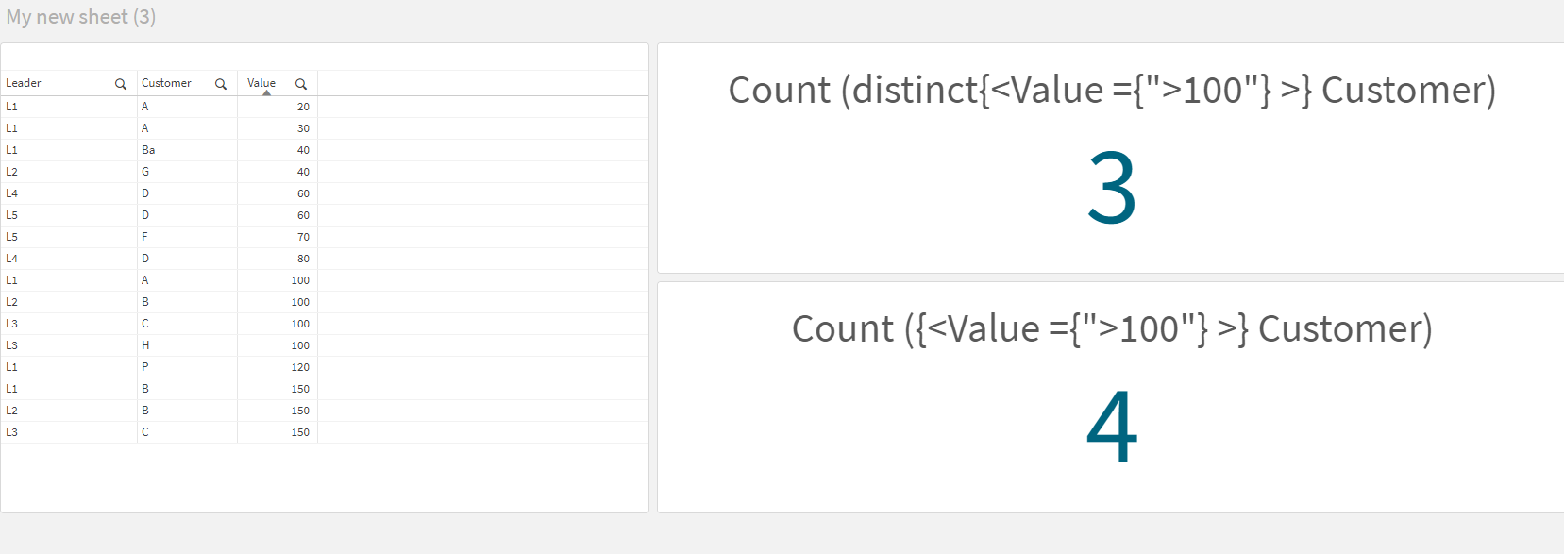Click the value cell 20

[x=303, y=107]
